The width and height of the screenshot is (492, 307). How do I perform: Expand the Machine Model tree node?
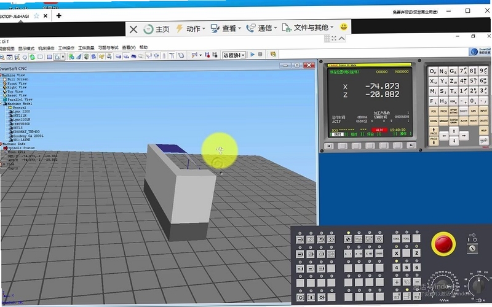pos(1,103)
